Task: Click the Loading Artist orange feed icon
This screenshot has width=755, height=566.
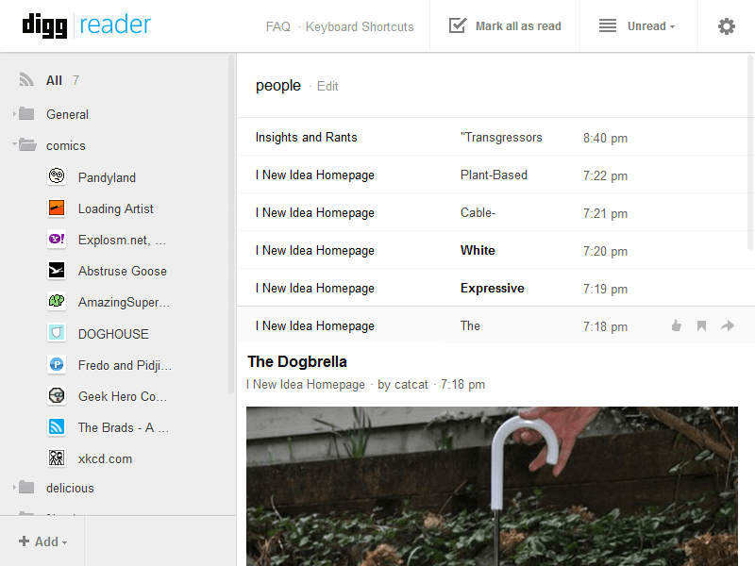Action: (x=57, y=208)
